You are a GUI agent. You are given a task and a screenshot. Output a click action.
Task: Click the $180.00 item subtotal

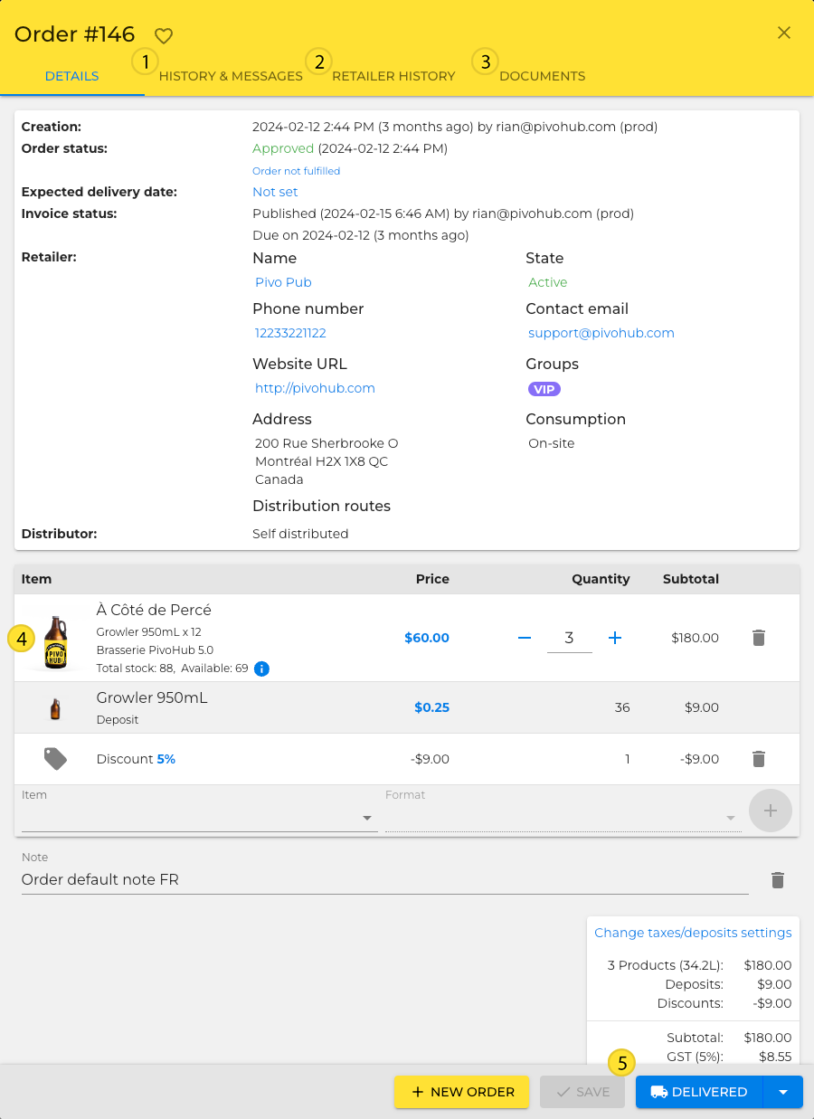click(x=695, y=638)
